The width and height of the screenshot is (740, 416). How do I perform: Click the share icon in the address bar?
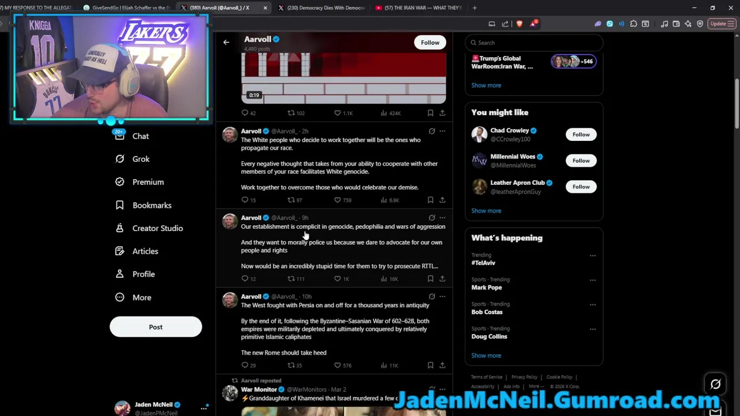(505, 24)
